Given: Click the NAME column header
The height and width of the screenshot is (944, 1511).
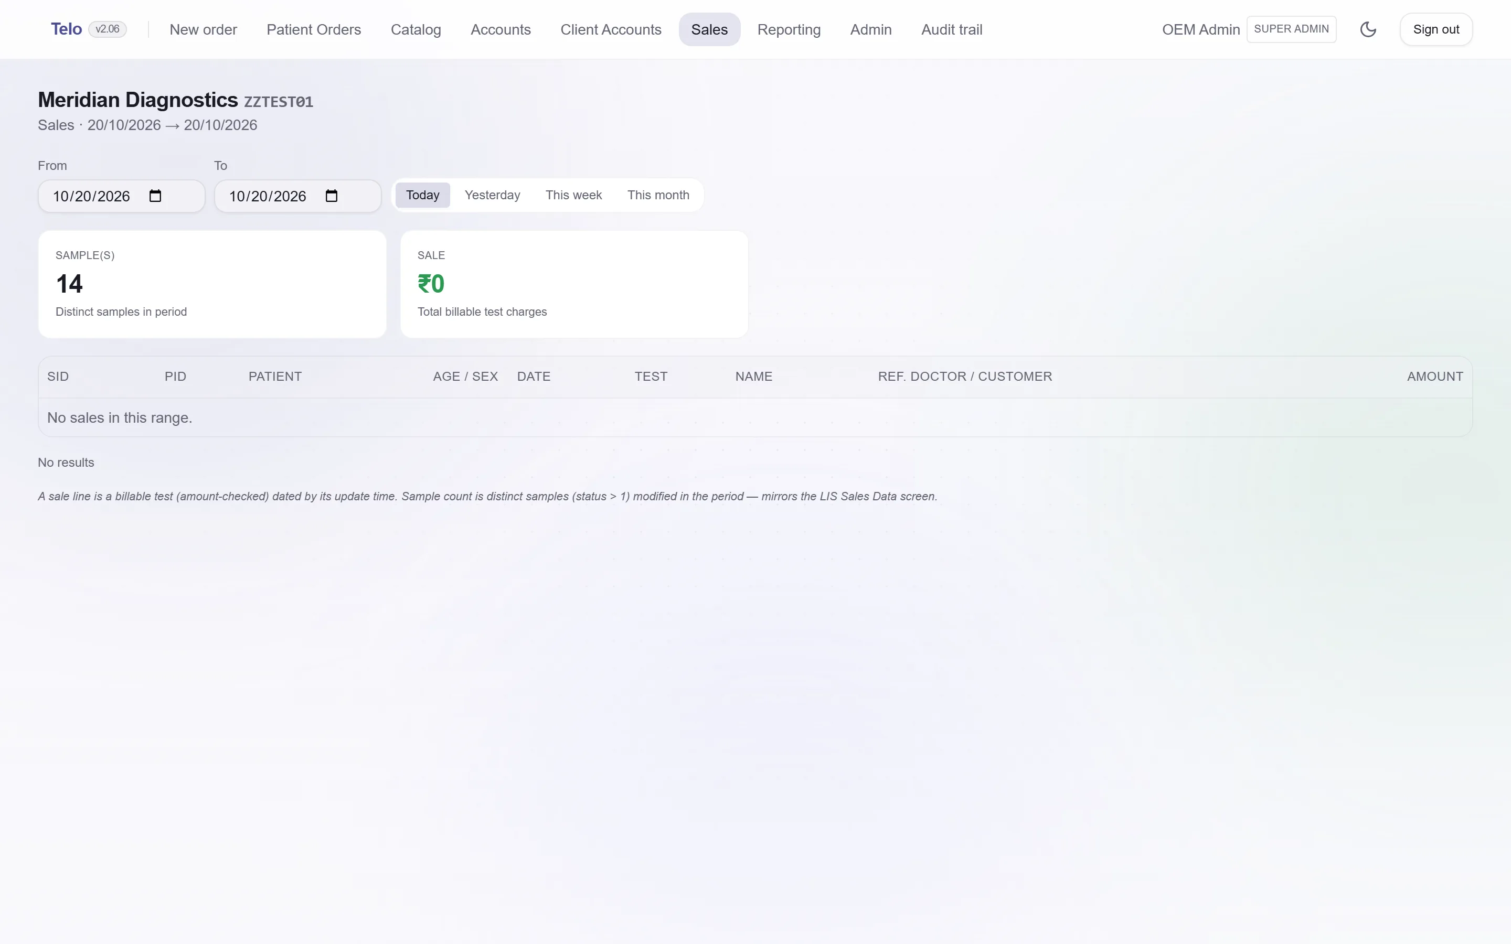Looking at the screenshot, I should pyautogui.click(x=753, y=377).
